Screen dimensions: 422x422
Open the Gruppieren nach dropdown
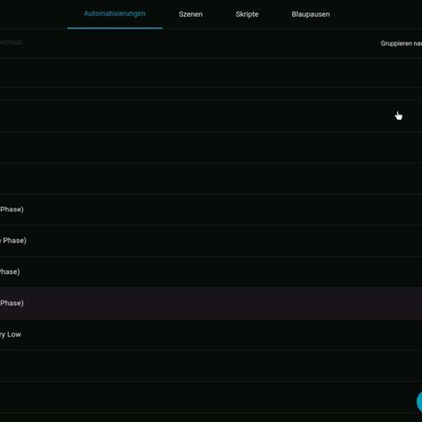point(401,43)
